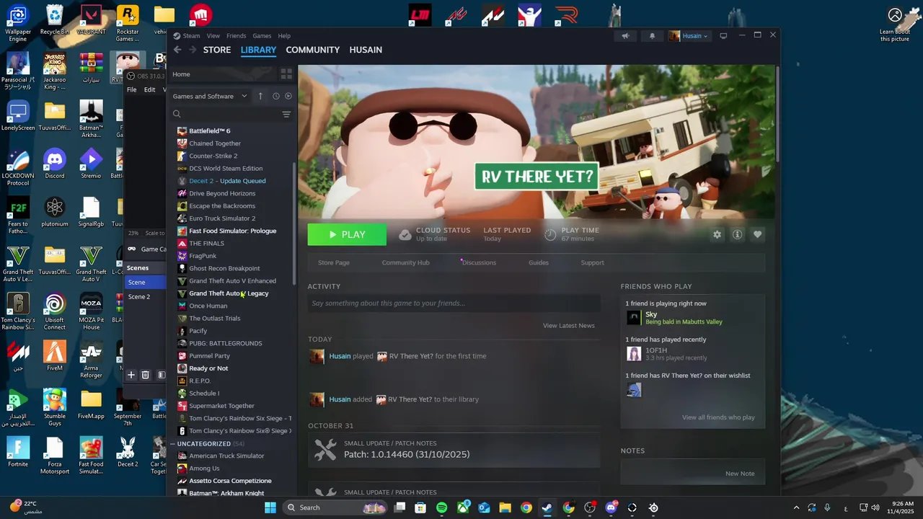Click Home in library sidebar
This screenshot has height=519, width=923.
click(x=181, y=74)
